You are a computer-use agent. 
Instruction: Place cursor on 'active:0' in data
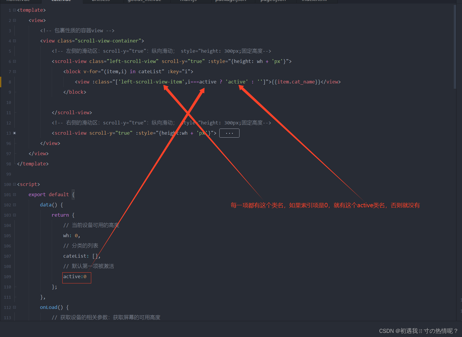click(x=75, y=277)
